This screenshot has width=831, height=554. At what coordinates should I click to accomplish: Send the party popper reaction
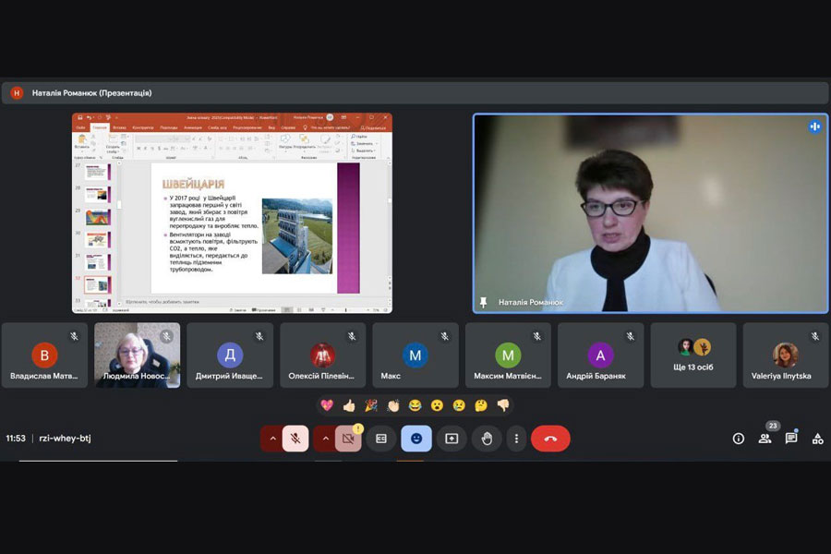pos(371,405)
